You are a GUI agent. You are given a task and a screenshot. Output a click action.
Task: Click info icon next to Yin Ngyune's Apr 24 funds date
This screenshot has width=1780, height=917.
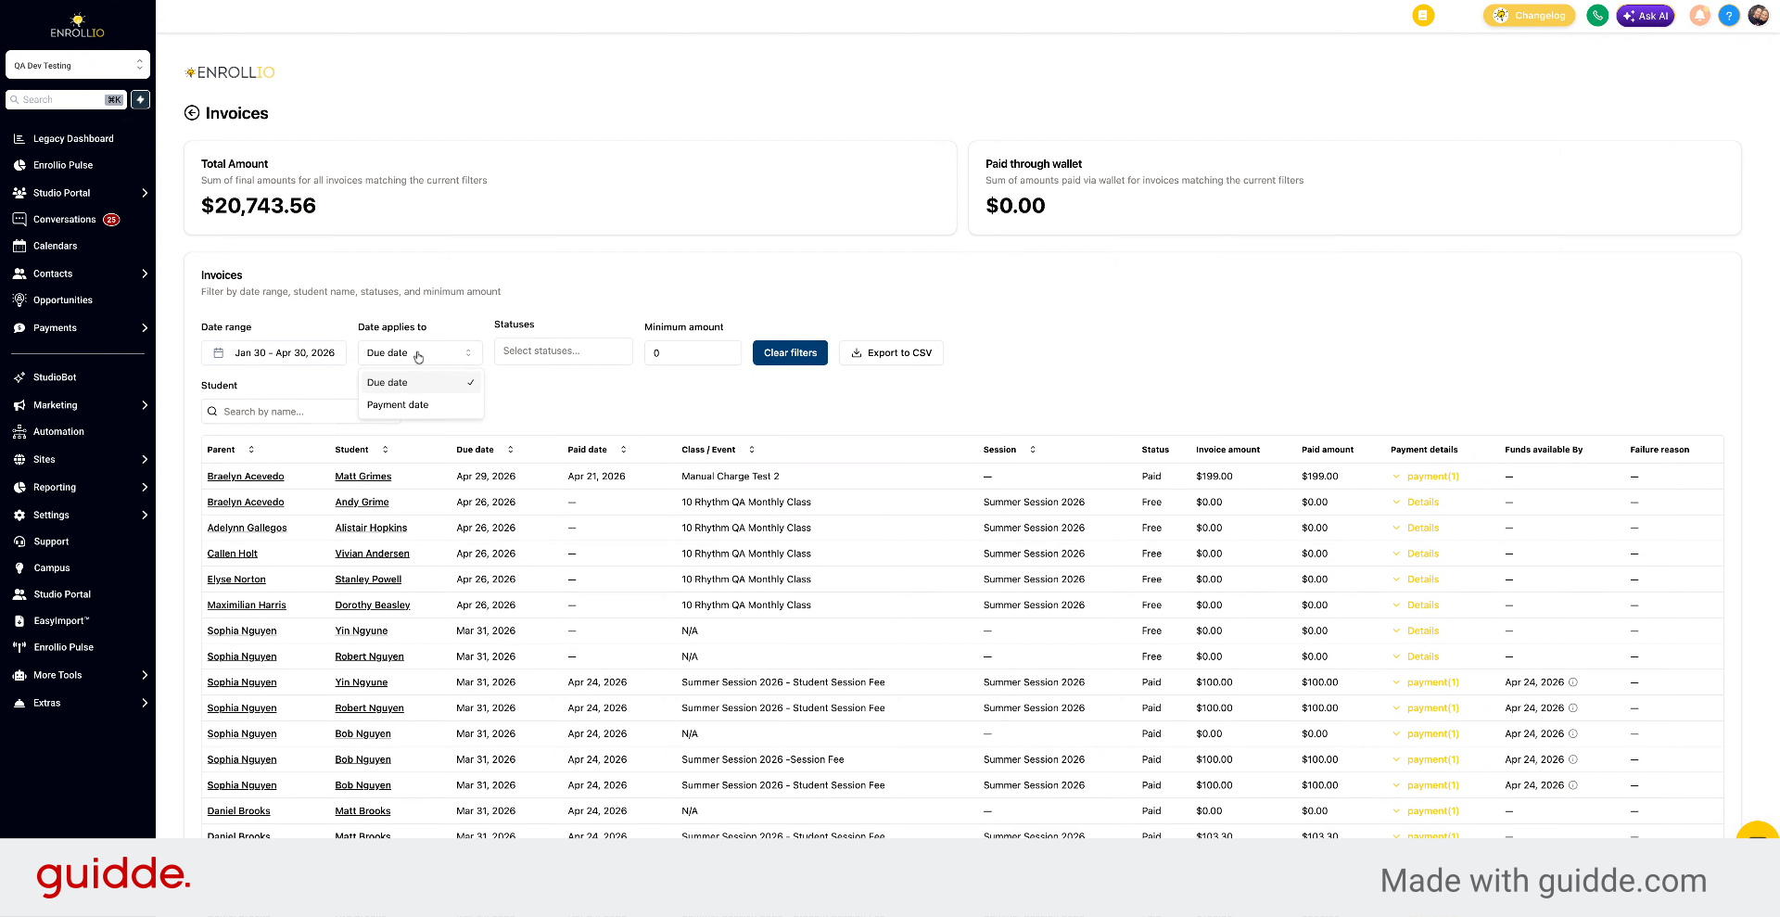coord(1573,682)
